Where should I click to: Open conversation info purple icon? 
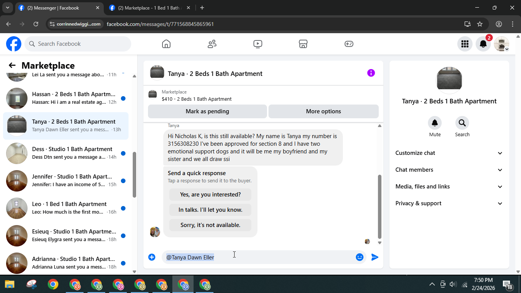point(371,73)
